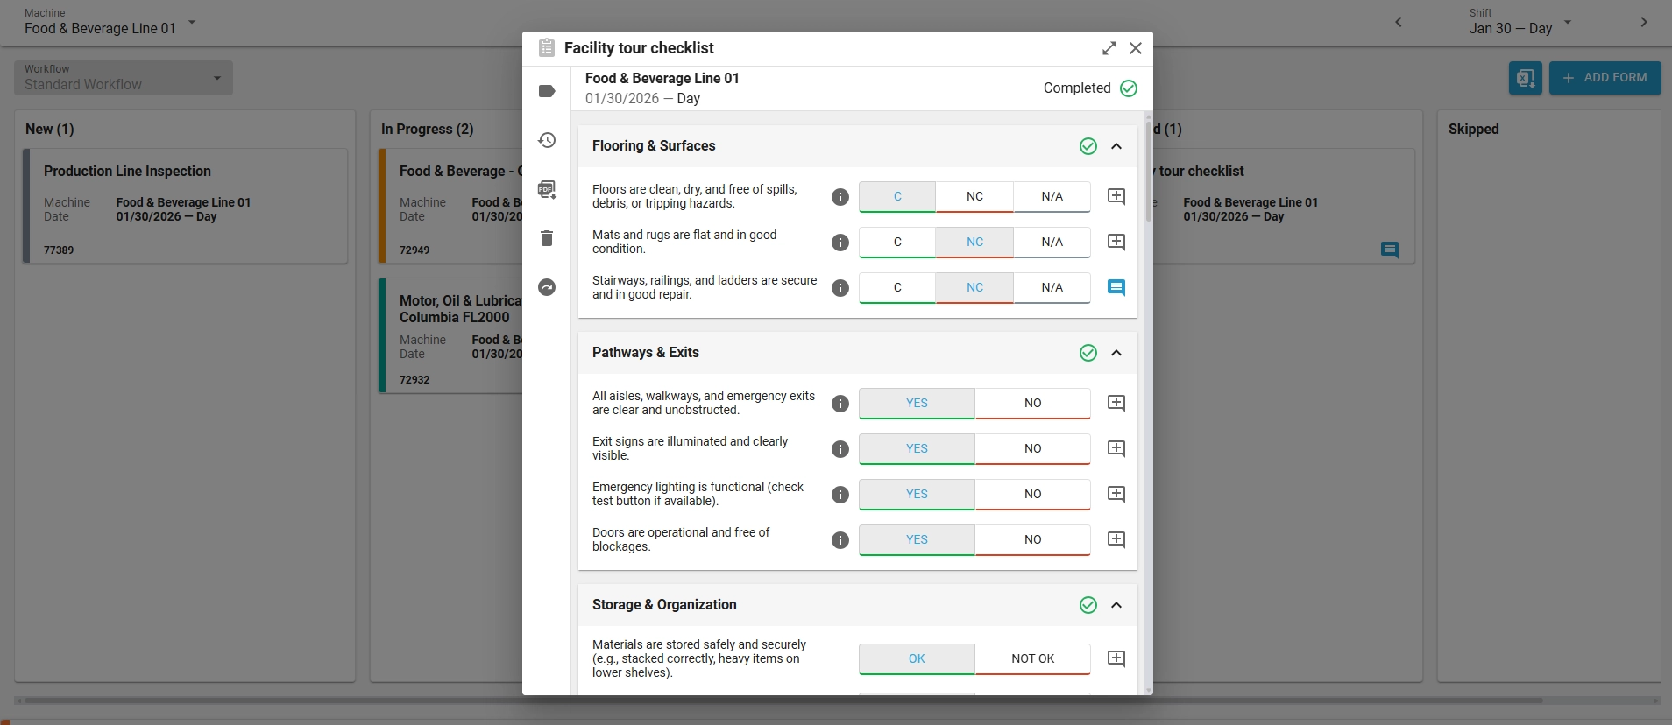Screen dimensions: 1672x725
Task: Mark floors item as NC
Action: click(x=974, y=197)
